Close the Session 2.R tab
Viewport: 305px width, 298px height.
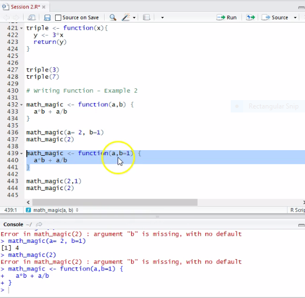[x=44, y=7]
